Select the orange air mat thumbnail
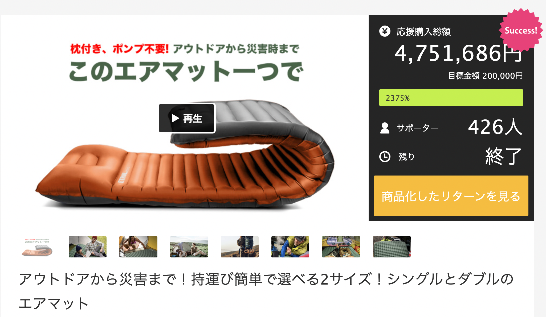This screenshot has height=317, width=546. pos(37,247)
